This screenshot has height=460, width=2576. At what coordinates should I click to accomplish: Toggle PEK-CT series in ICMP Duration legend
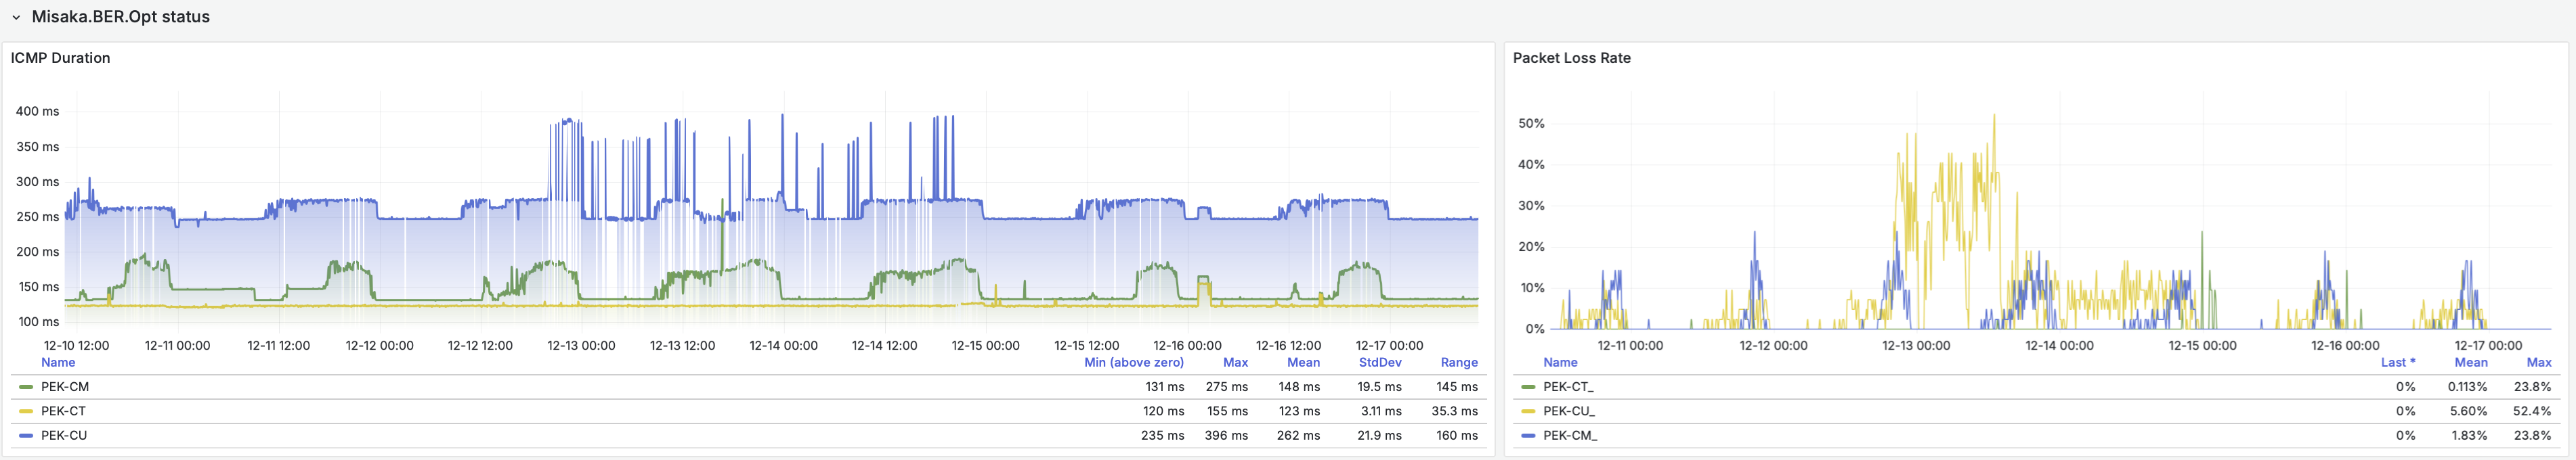(62, 411)
